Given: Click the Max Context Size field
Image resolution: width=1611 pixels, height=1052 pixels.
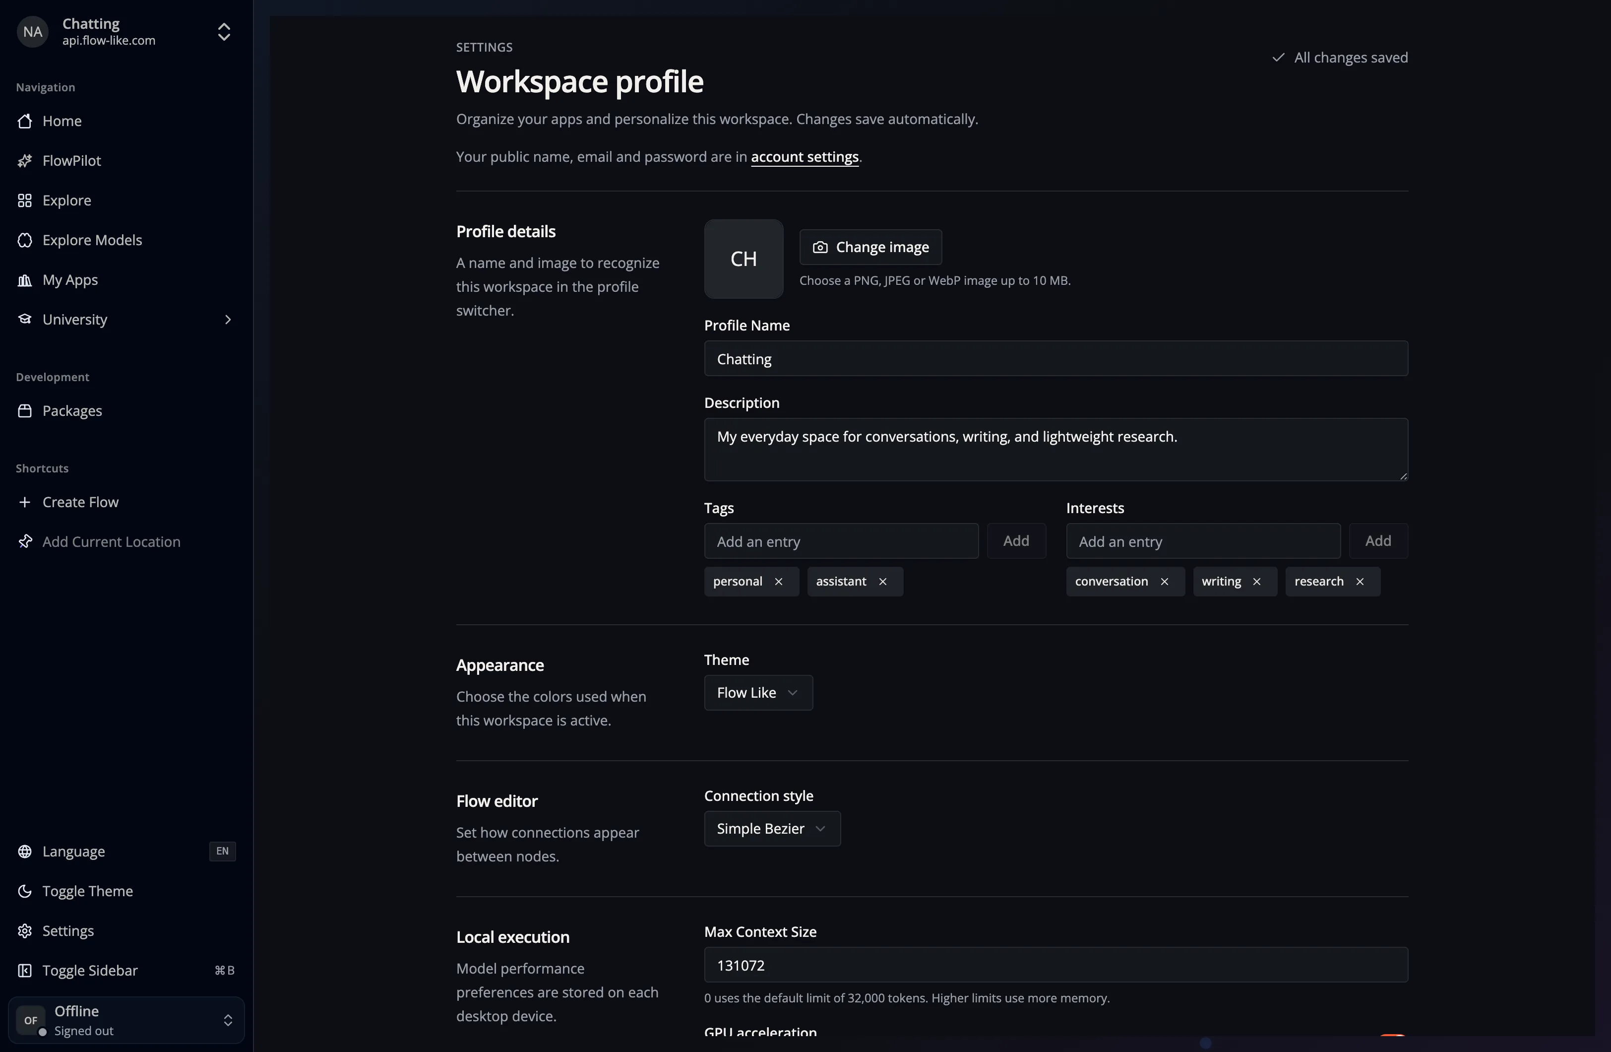Looking at the screenshot, I should click(1056, 965).
